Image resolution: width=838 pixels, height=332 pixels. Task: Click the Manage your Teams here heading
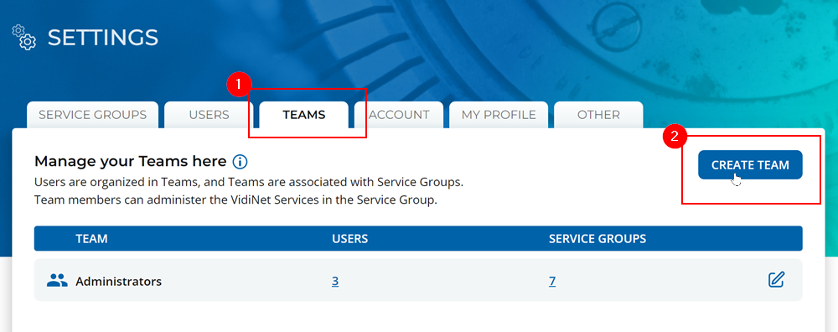click(x=131, y=161)
